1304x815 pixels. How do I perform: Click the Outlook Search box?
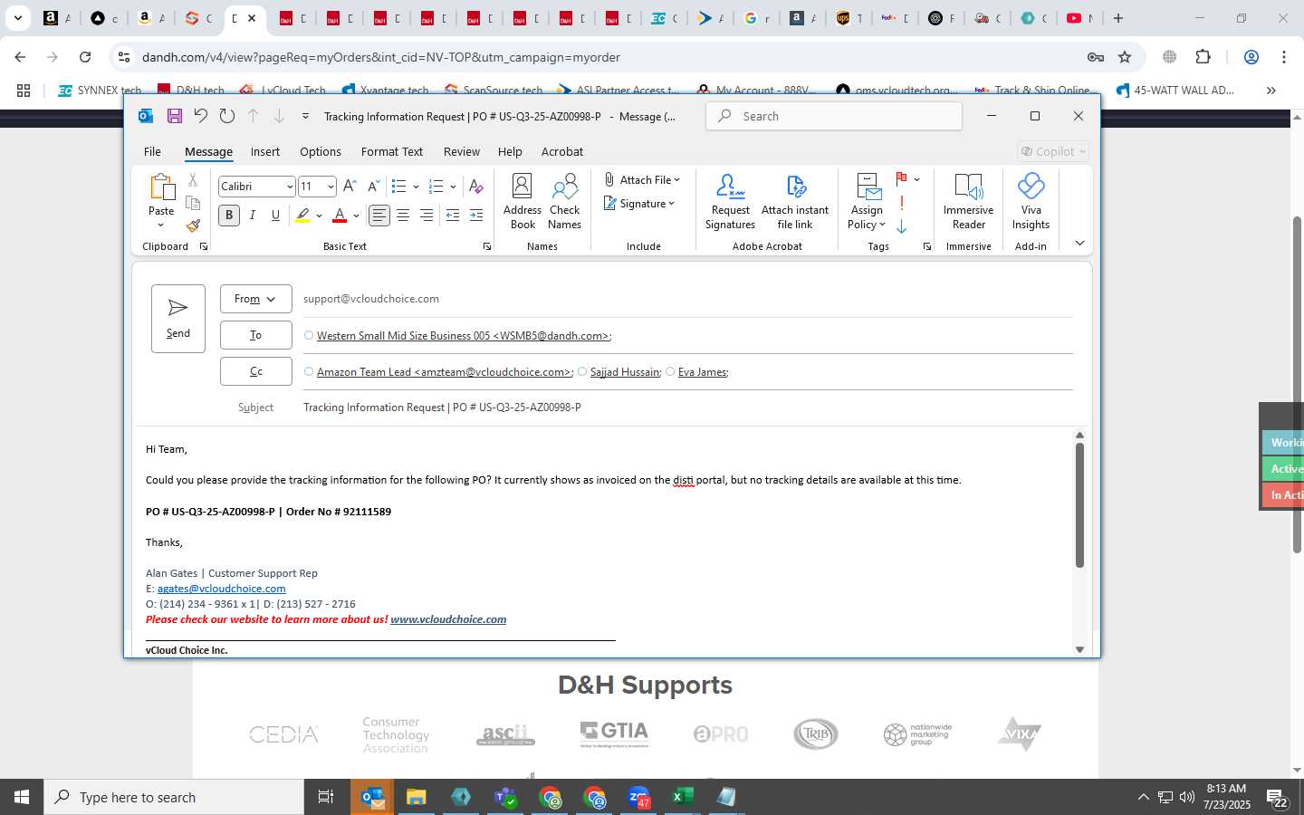point(833,116)
